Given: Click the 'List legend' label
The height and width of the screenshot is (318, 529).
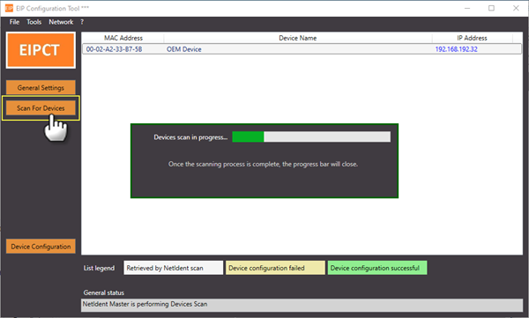Looking at the screenshot, I should 99,268.
